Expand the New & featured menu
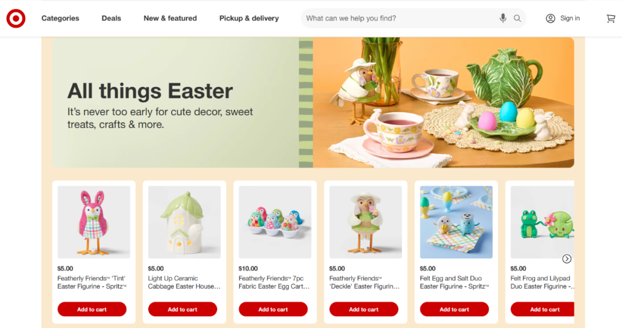Screen dimensions: 622x328 [x=170, y=18]
